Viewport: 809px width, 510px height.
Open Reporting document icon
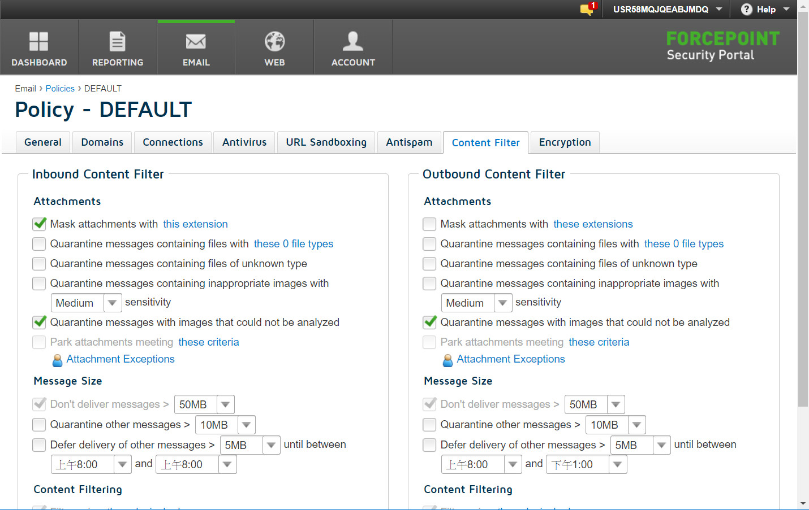point(117,41)
